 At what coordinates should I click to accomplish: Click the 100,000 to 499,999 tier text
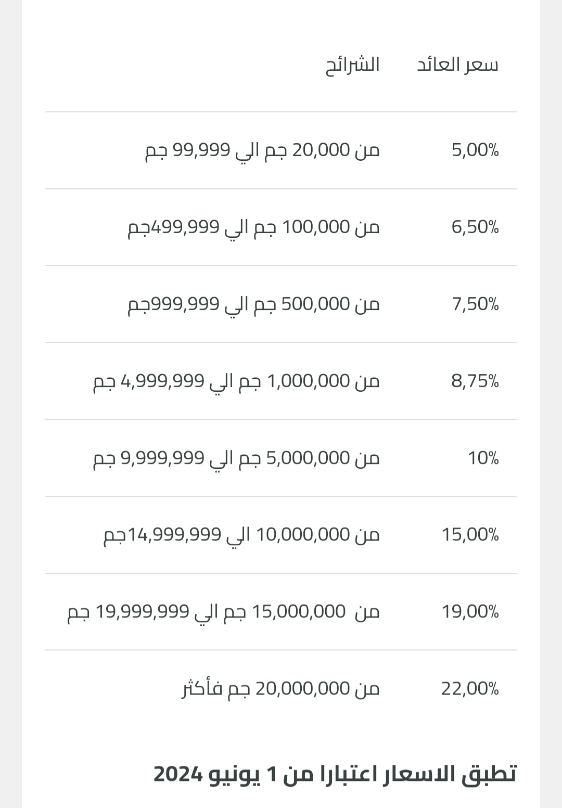pyautogui.click(x=254, y=227)
